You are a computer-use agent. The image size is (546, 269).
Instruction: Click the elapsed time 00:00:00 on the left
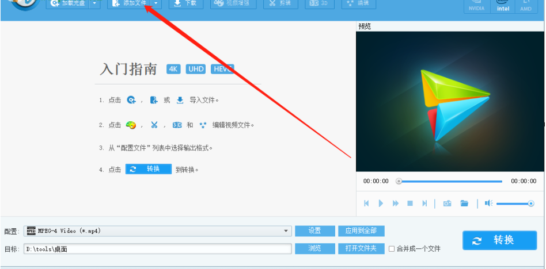[x=376, y=181]
